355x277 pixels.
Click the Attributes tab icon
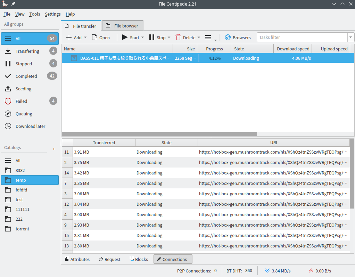(67, 259)
